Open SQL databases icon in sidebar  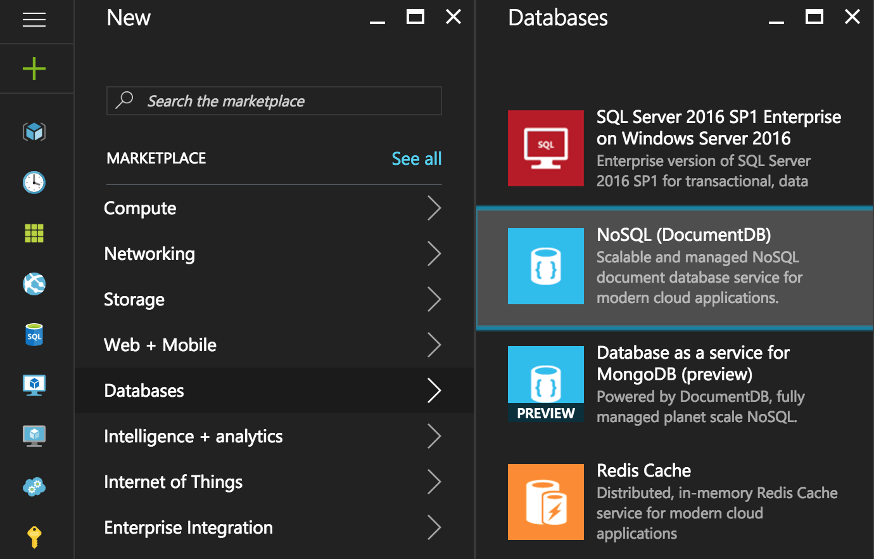click(x=34, y=335)
